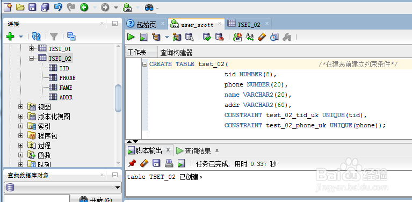
Task: Close the 查询结果 tab
Action: [x=217, y=150]
